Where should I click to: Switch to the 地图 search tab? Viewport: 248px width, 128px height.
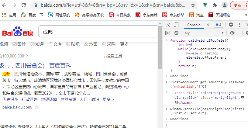(91, 44)
